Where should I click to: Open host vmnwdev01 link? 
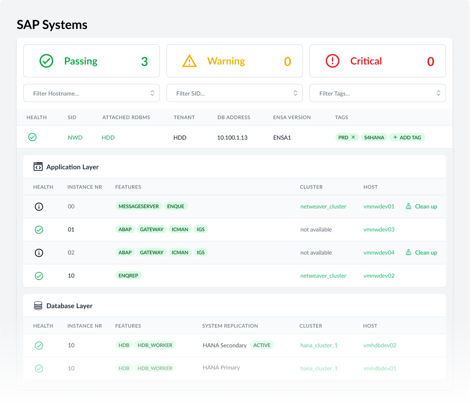pos(379,207)
